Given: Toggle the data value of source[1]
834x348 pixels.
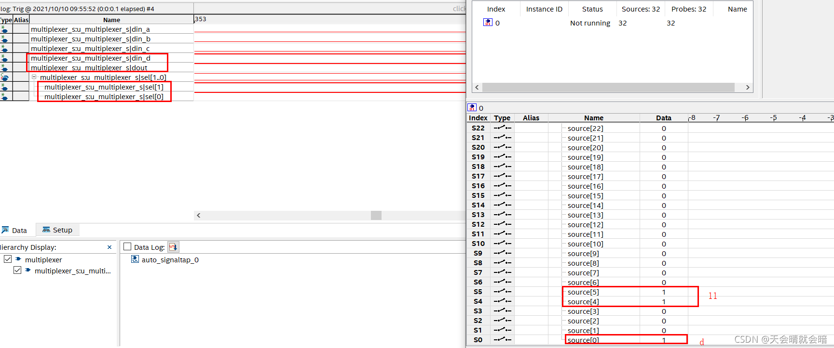Looking at the screenshot, I should [664, 331].
